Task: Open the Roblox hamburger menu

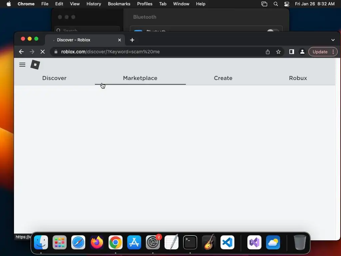Action: (x=22, y=65)
